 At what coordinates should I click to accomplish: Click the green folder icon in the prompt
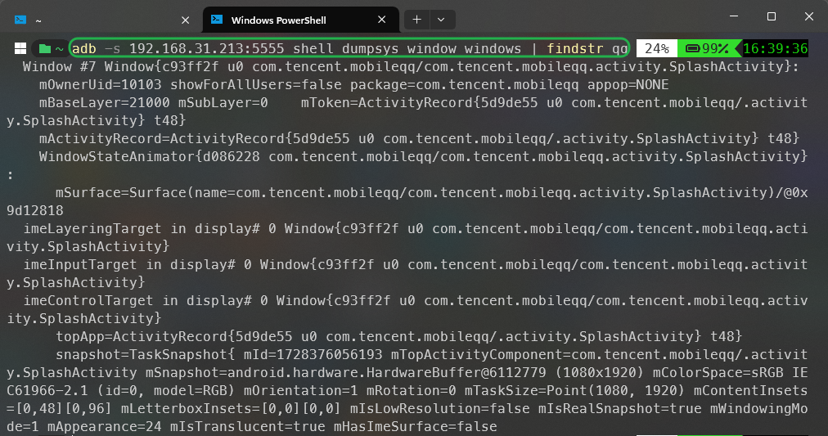coord(45,48)
